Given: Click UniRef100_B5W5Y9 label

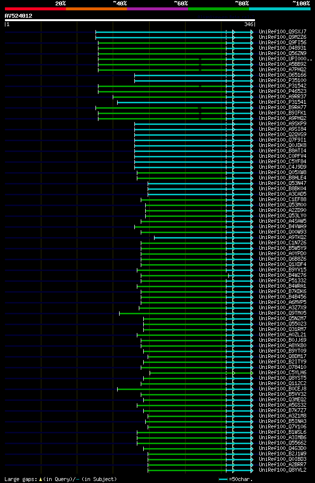Looking at the screenshot, I should tap(283, 248).
